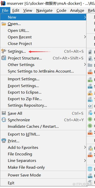Click the wrench icon for Settings
The height and width of the screenshot is (188, 95).
pyautogui.click(x=4, y=51)
